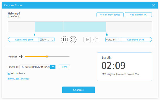
Task: Click the circular replay button
Action: click(x=73, y=40)
